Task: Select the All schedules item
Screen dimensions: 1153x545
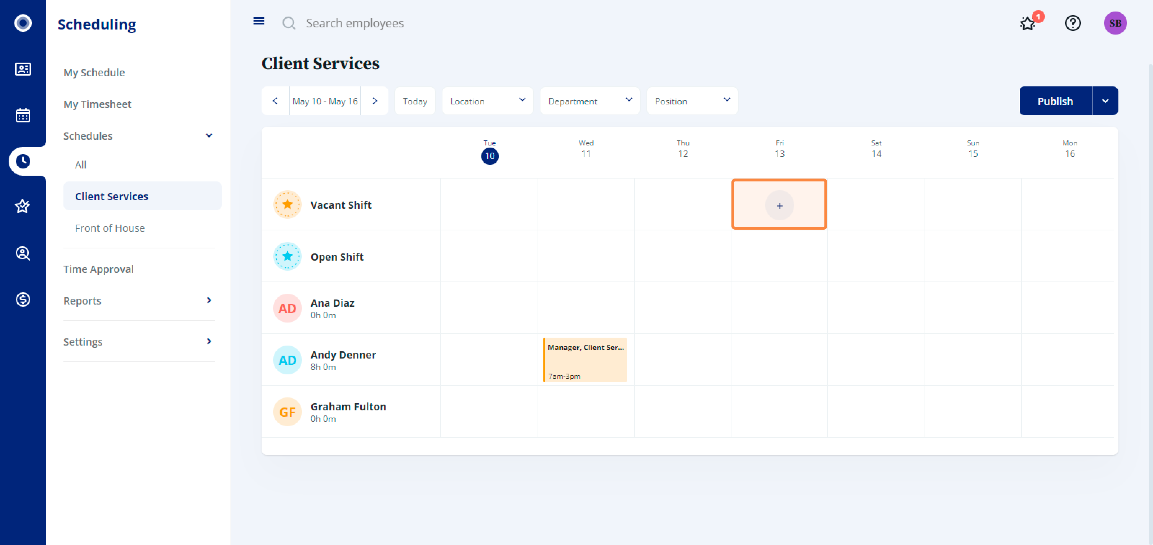Action: tap(81, 165)
